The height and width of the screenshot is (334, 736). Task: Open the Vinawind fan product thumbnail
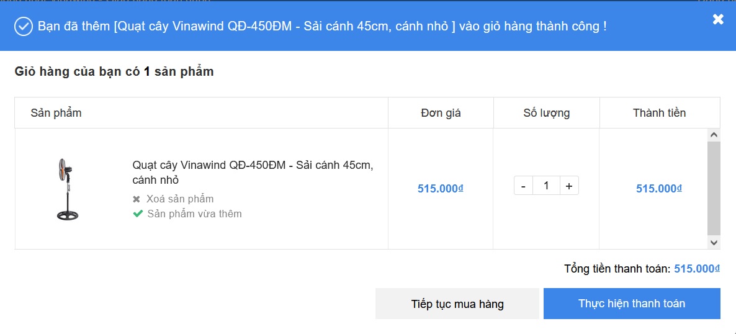click(68, 189)
